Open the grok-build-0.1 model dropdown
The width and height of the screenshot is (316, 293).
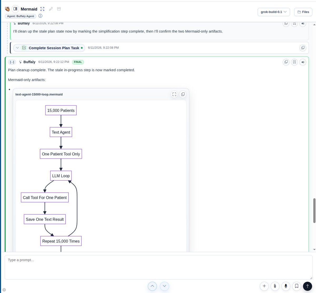pos(274,12)
